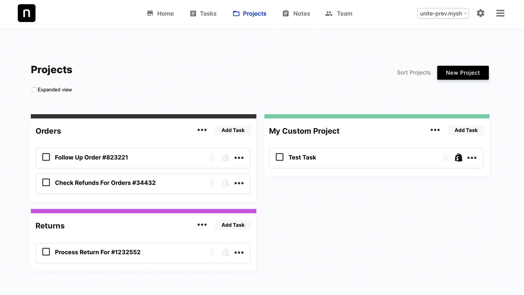Screen dimensions: 524x295
Task: Click the New Project button
Action: [463, 72]
